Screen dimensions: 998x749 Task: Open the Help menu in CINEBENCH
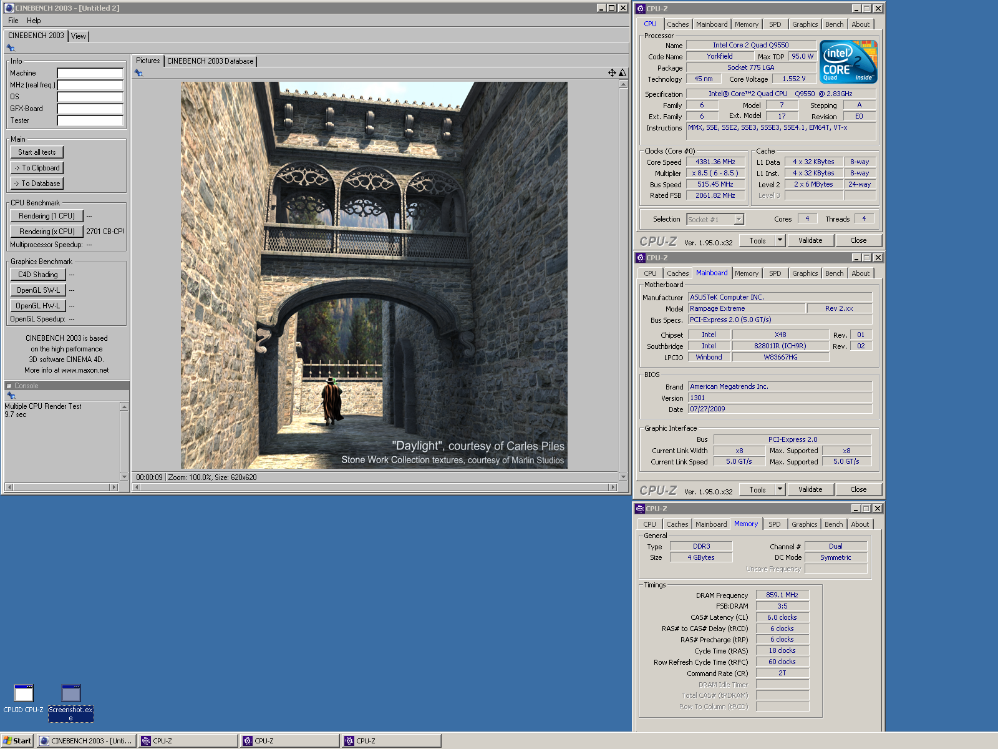(34, 21)
